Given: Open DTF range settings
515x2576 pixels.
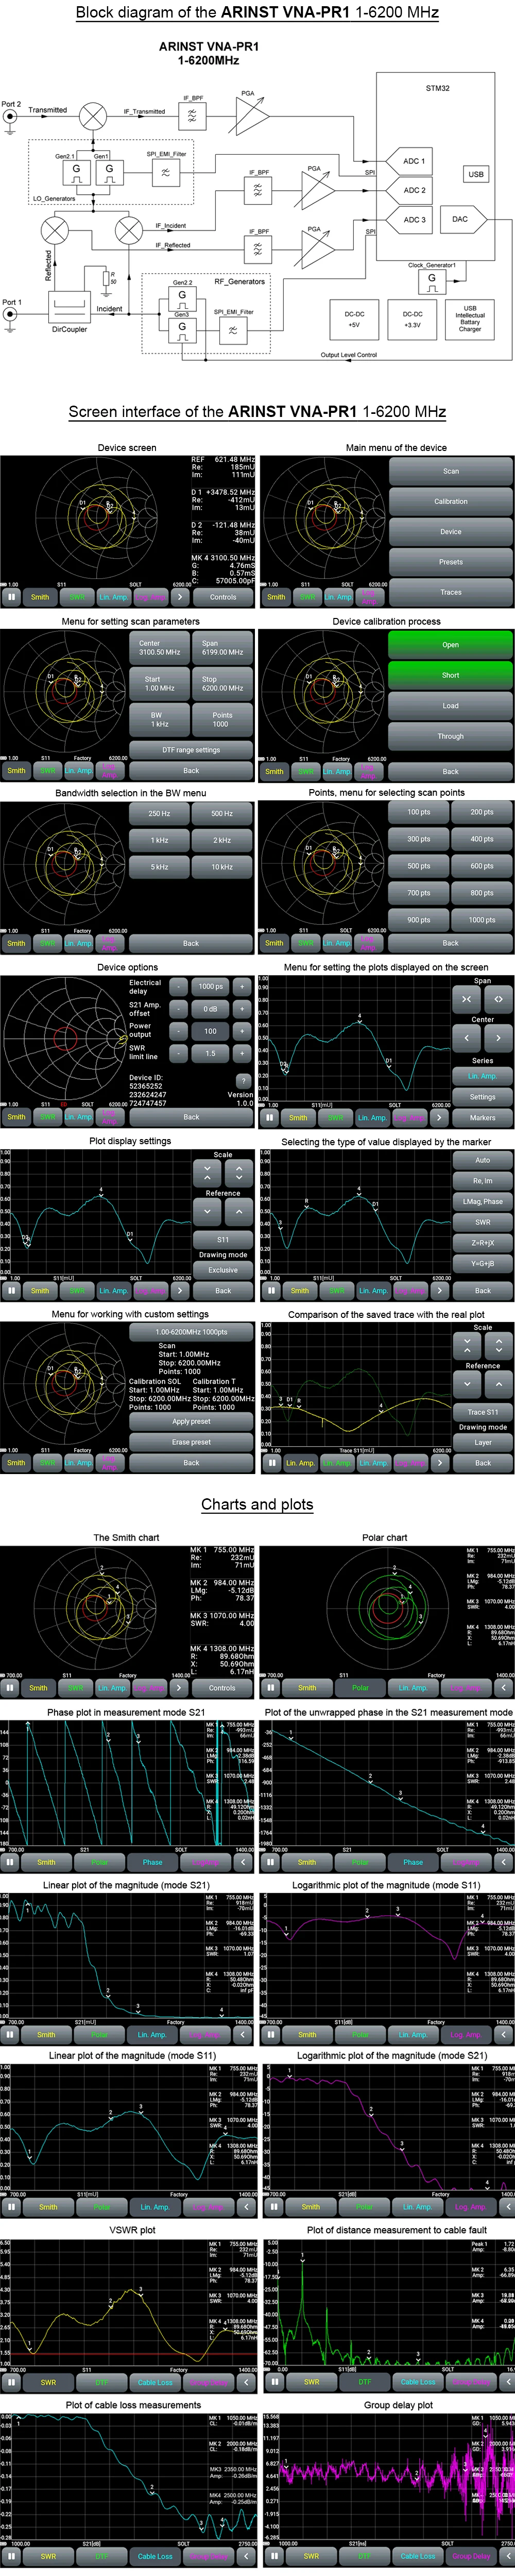Looking at the screenshot, I should coord(191,749).
